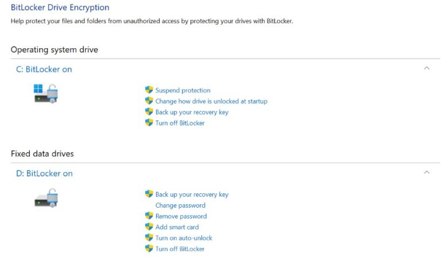The width and height of the screenshot is (441, 261).
Task: Turn off BitLocker for the C: drive
Action: (x=180, y=123)
